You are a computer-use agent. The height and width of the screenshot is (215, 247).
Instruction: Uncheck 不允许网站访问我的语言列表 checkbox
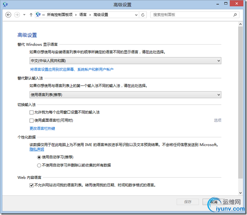pyautogui.click(x=32, y=185)
